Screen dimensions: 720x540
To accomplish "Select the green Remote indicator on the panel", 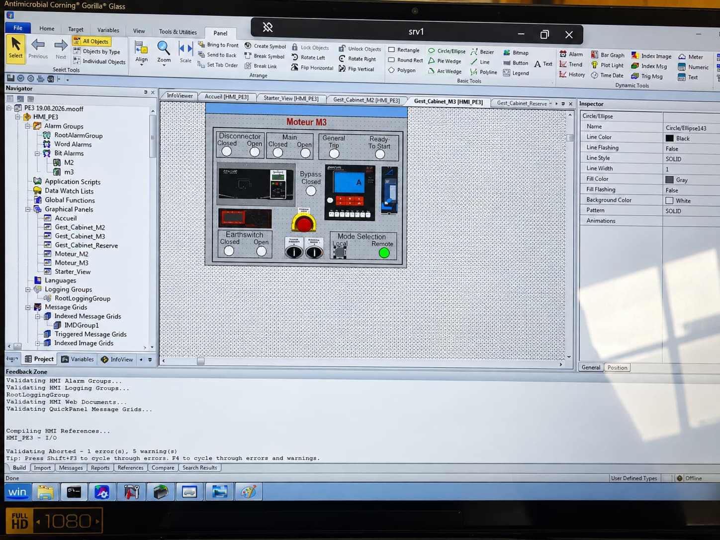I will click(384, 253).
